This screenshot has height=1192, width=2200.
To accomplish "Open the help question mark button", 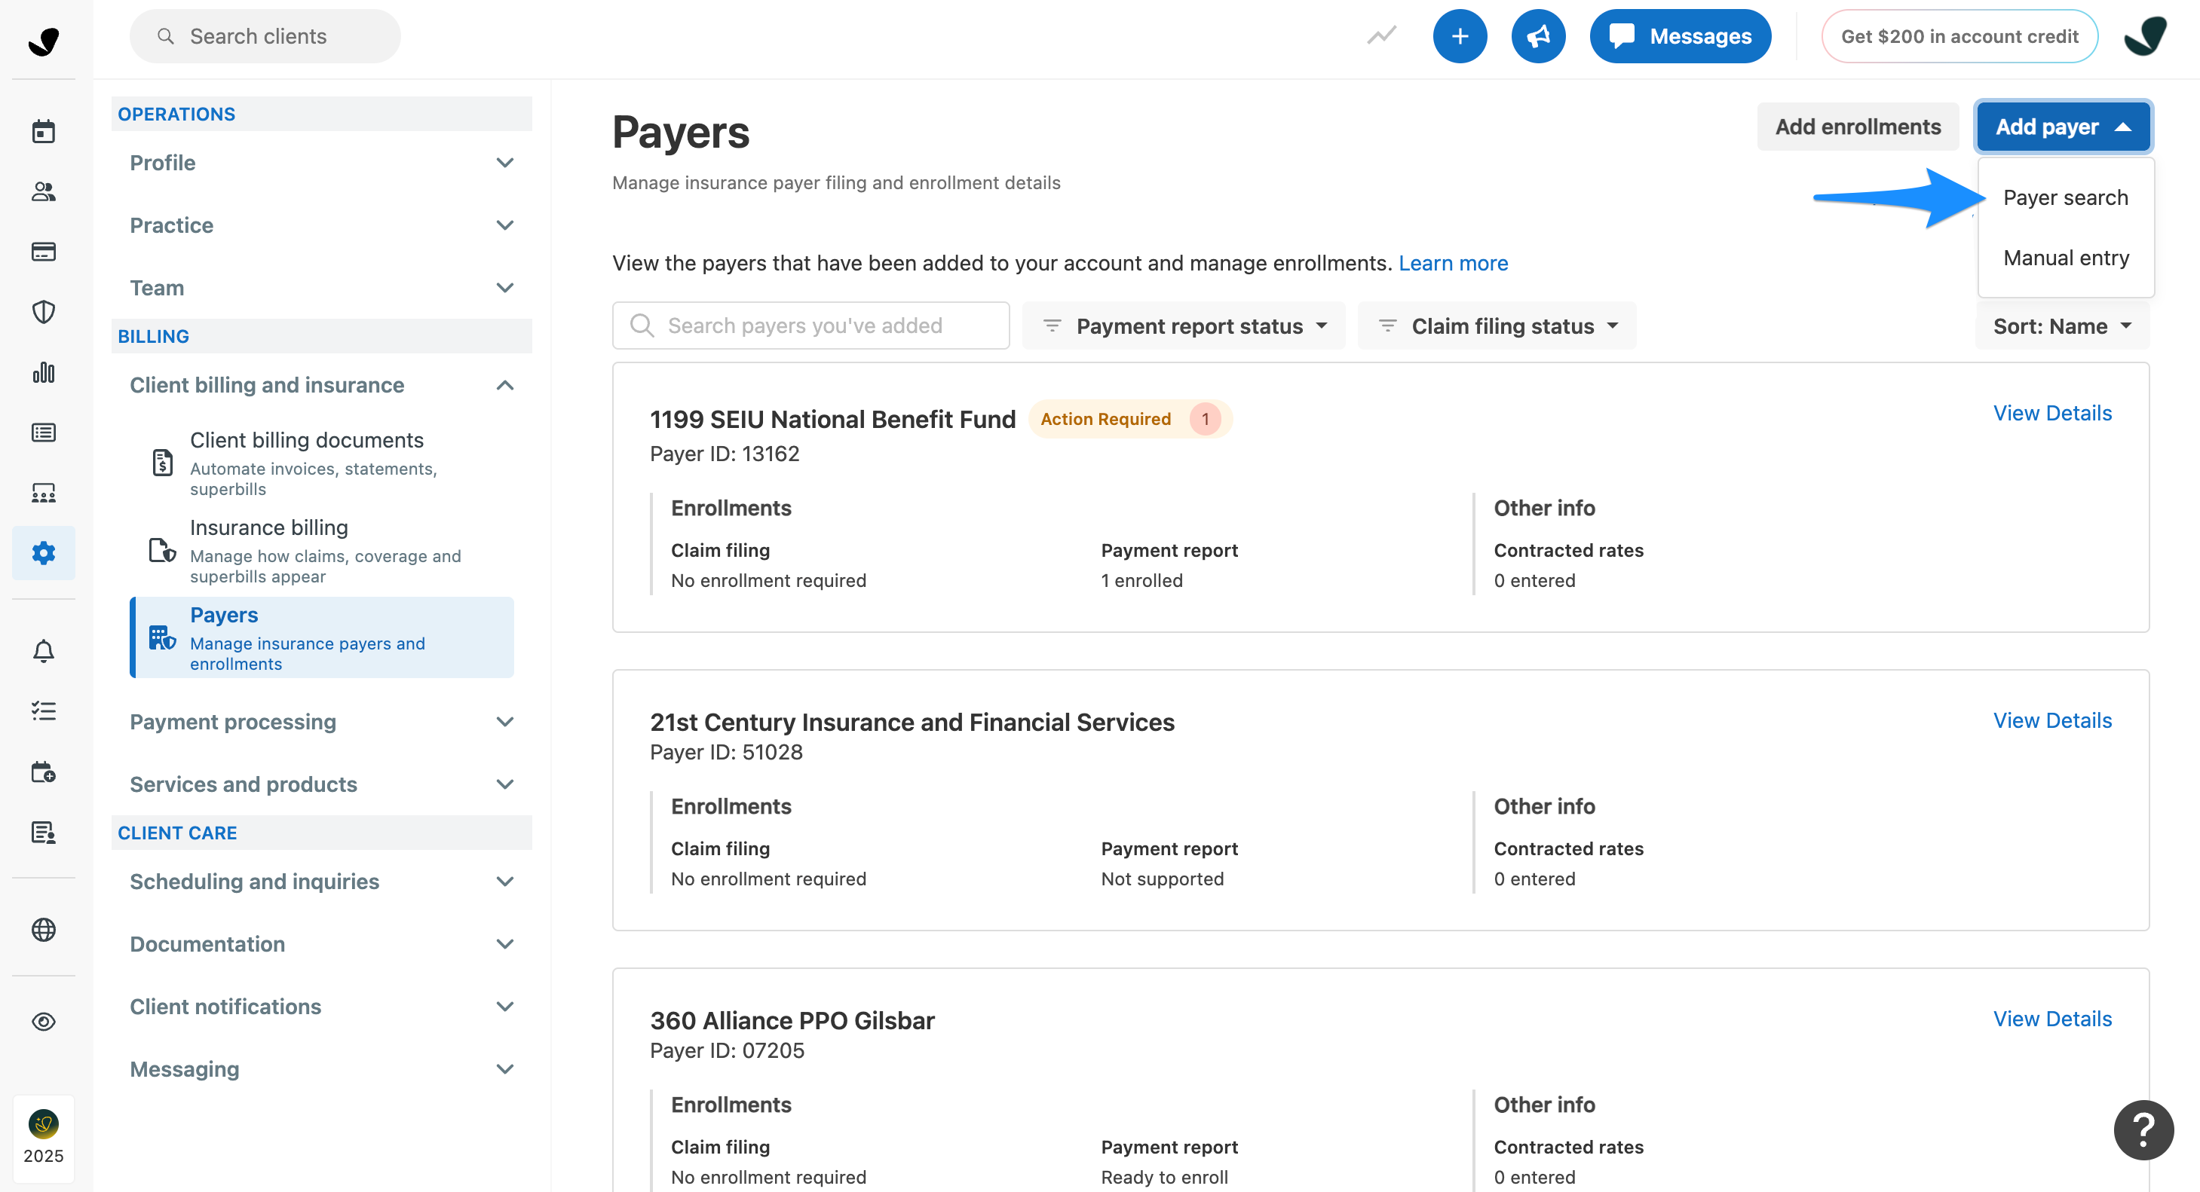I will pyautogui.click(x=2143, y=1130).
